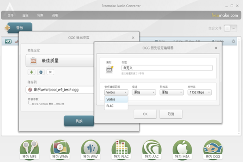Screen dimensions: 243x162
Task: Click the blue 转换 button
Action: (79, 121)
